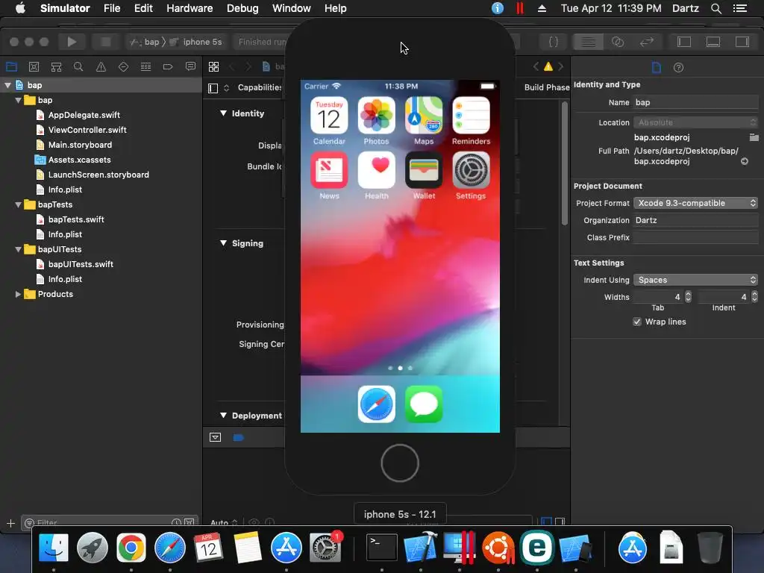Launch Maps on the simulated iPhone

[x=424, y=116]
